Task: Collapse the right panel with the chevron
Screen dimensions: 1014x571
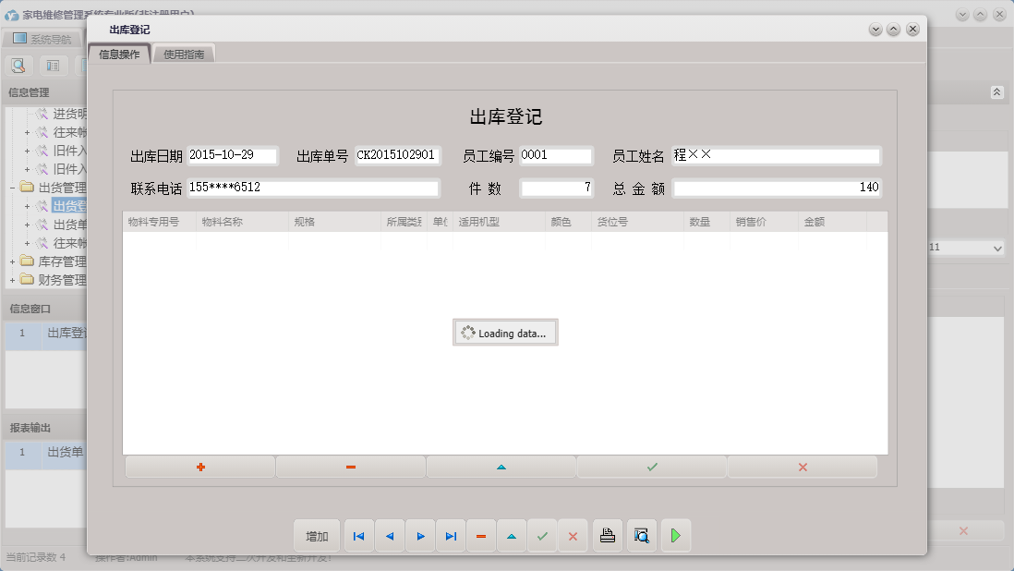Action: (996, 92)
